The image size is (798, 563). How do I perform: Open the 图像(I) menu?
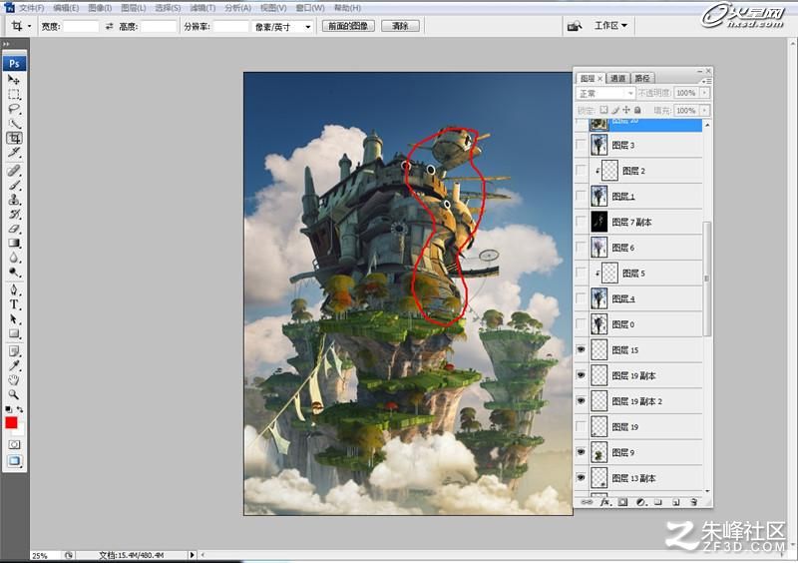[100, 8]
